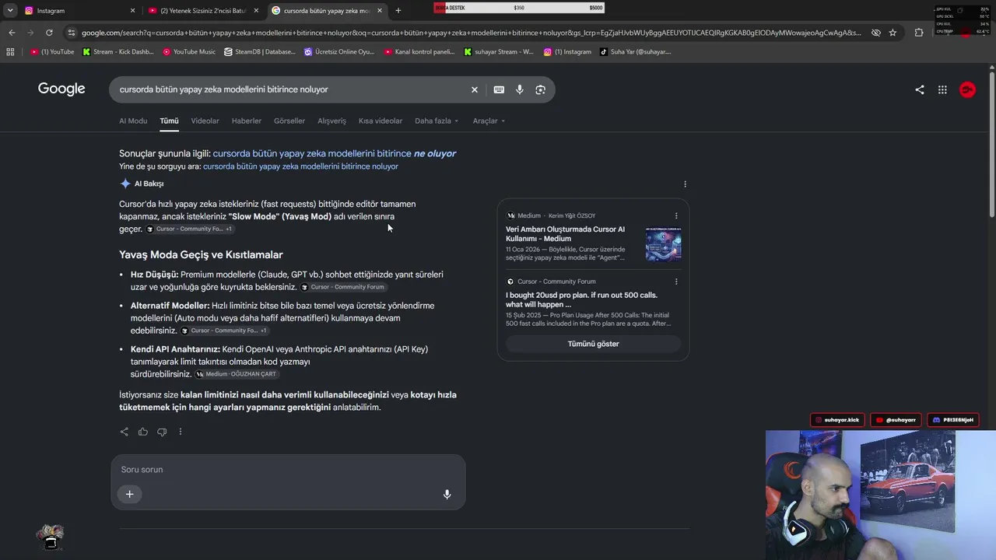
Task: Open the Stream - Kick Dashboard bookmark
Action: point(117,52)
